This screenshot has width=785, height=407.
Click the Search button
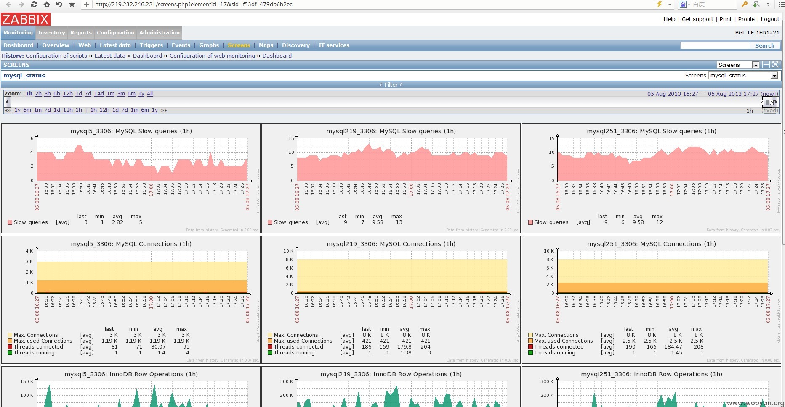[765, 45]
